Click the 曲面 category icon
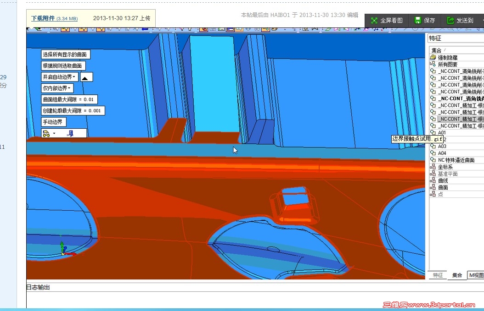The height and width of the screenshot is (311, 484). 433,187
